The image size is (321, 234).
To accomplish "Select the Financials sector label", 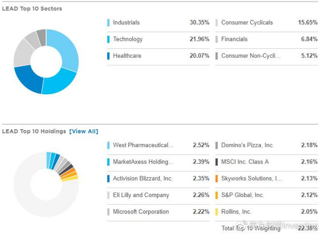I will point(234,39).
